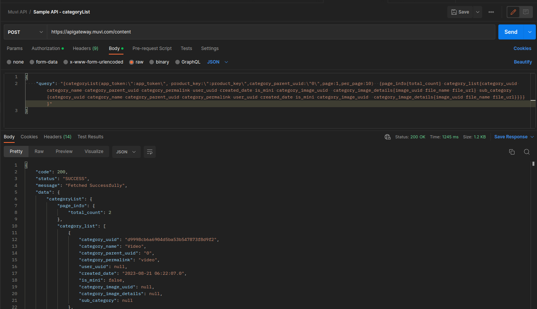Expand the Send button dropdown arrow
Image resolution: width=537 pixels, height=309 pixels.
coord(530,32)
